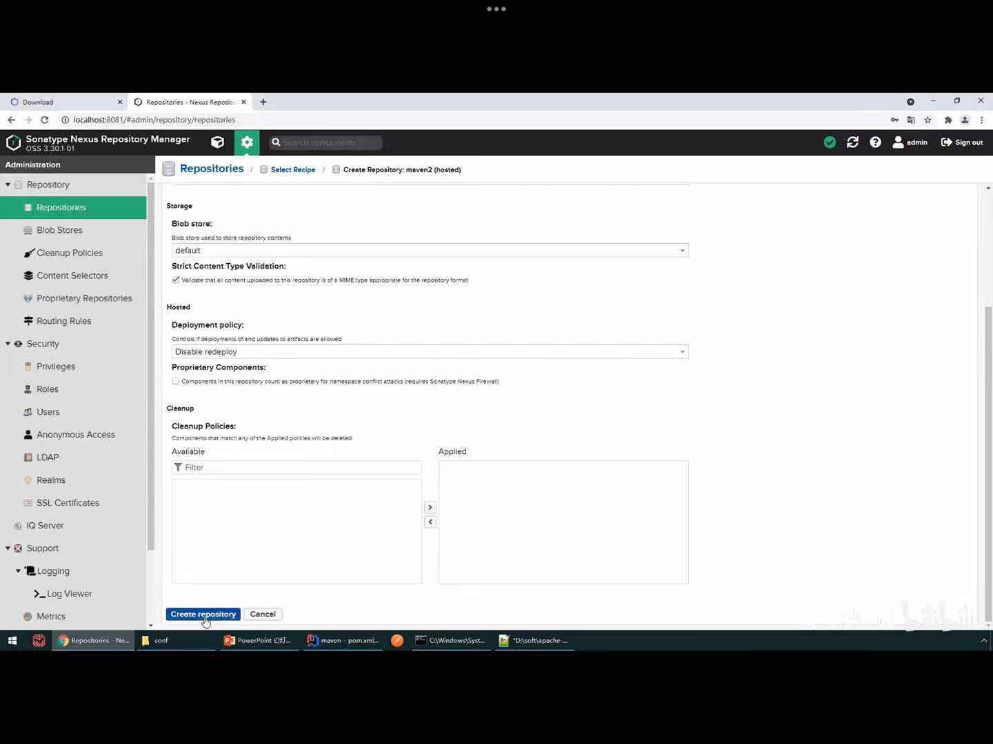
Task: Cancel repository creation
Action: (x=263, y=614)
